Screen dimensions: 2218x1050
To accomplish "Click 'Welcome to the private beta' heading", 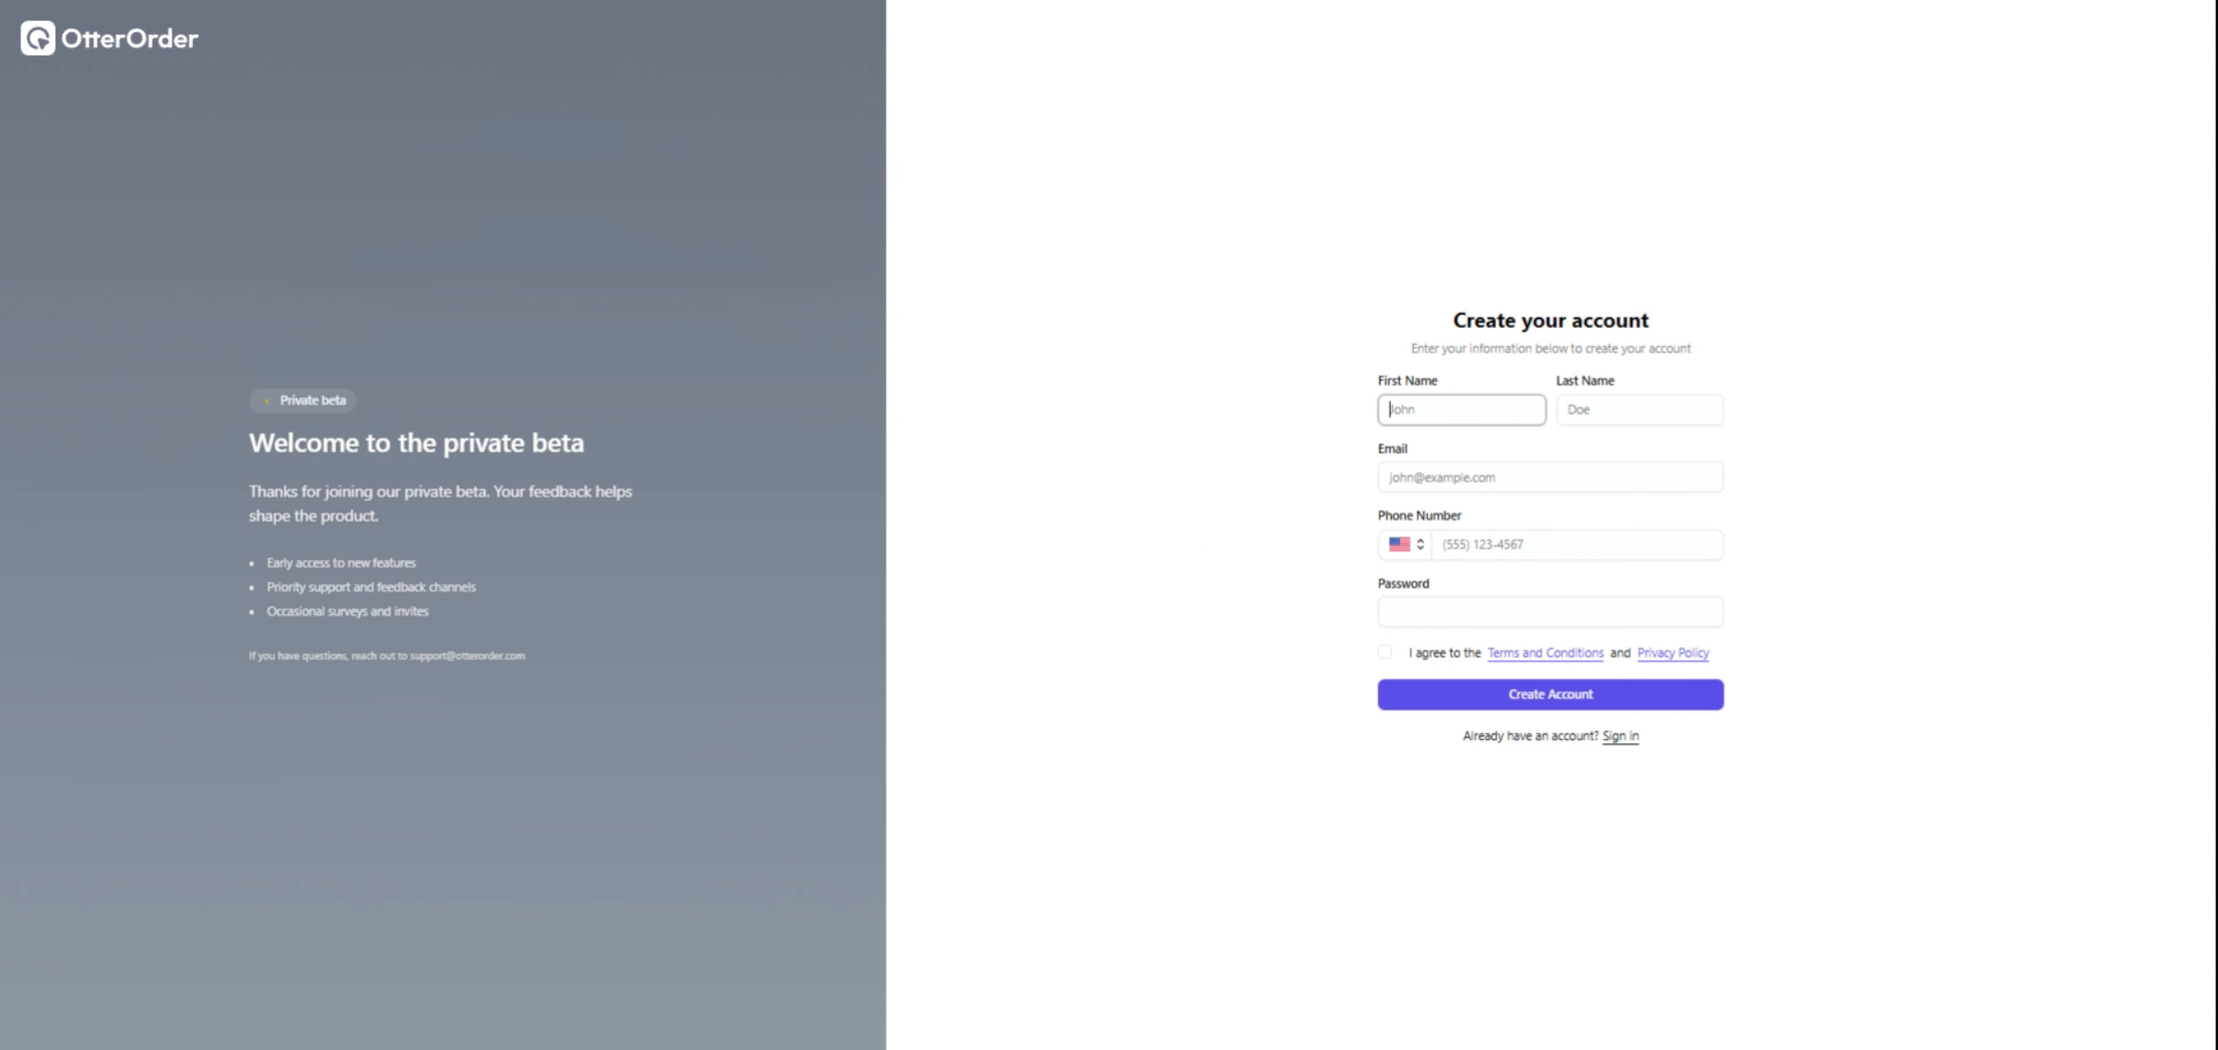I will 416,443.
